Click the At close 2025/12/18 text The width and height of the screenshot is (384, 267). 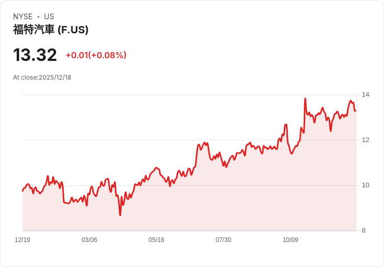(42, 78)
